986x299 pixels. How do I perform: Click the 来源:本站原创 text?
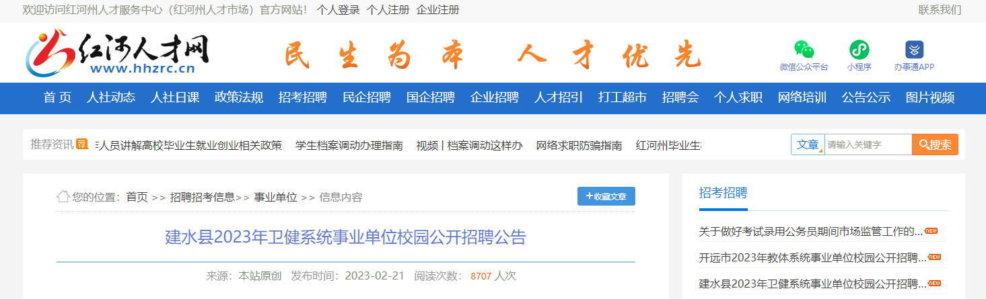pos(244,275)
